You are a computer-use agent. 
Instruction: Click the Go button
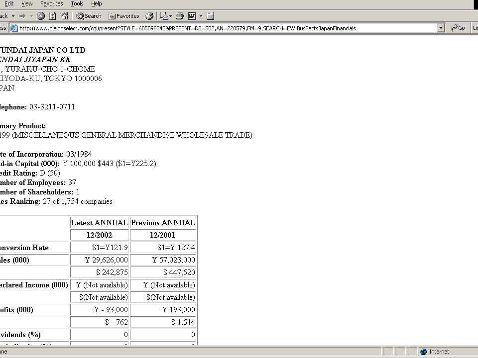[458, 28]
